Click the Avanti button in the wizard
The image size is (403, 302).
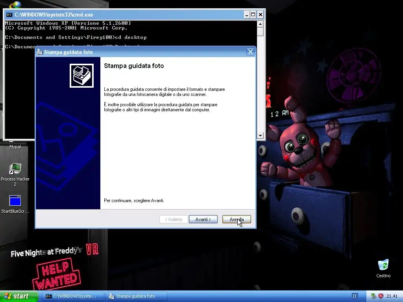tap(203, 219)
